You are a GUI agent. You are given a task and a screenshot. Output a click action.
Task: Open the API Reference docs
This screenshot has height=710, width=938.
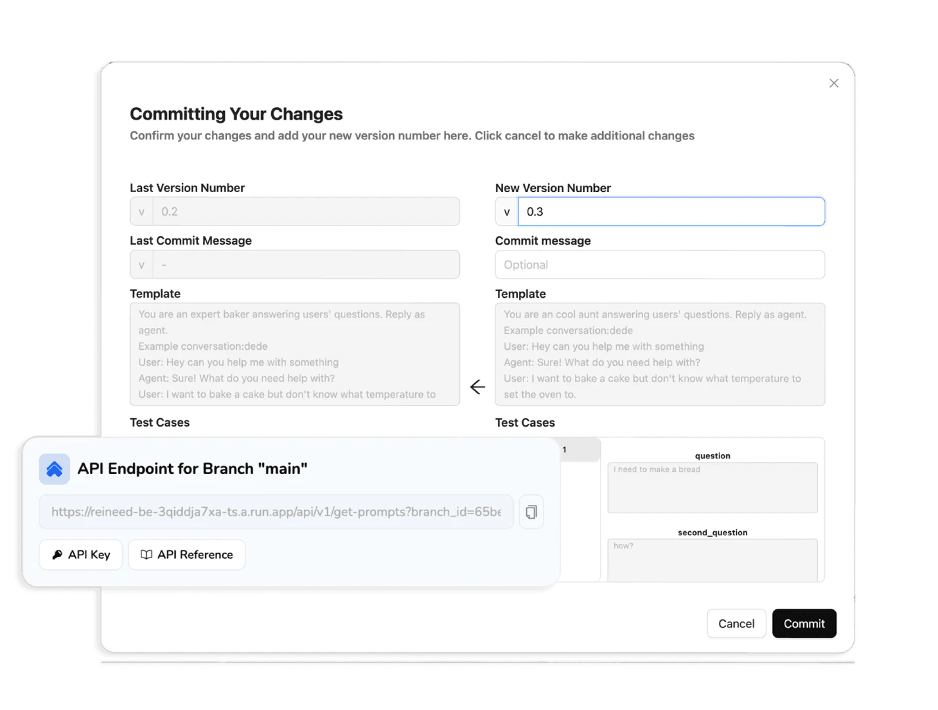[x=187, y=555]
